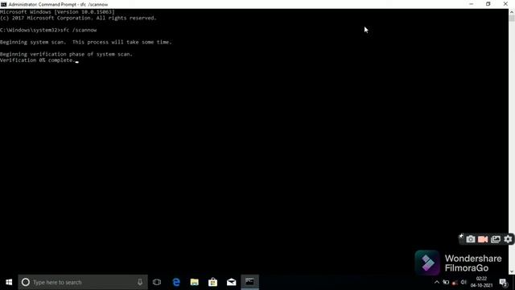The width and height of the screenshot is (515, 290).
Task: Click the 'Beginning system scan' line
Action: [x=86, y=42]
